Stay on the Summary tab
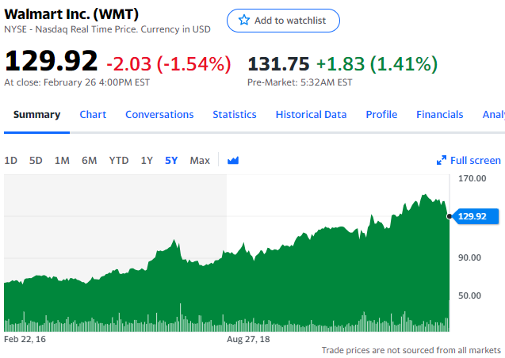This screenshot has width=505, height=358. coord(36,115)
